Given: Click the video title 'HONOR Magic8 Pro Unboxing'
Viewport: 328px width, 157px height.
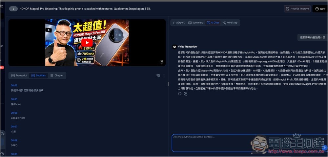Looking at the screenshot, I should coord(86,9).
